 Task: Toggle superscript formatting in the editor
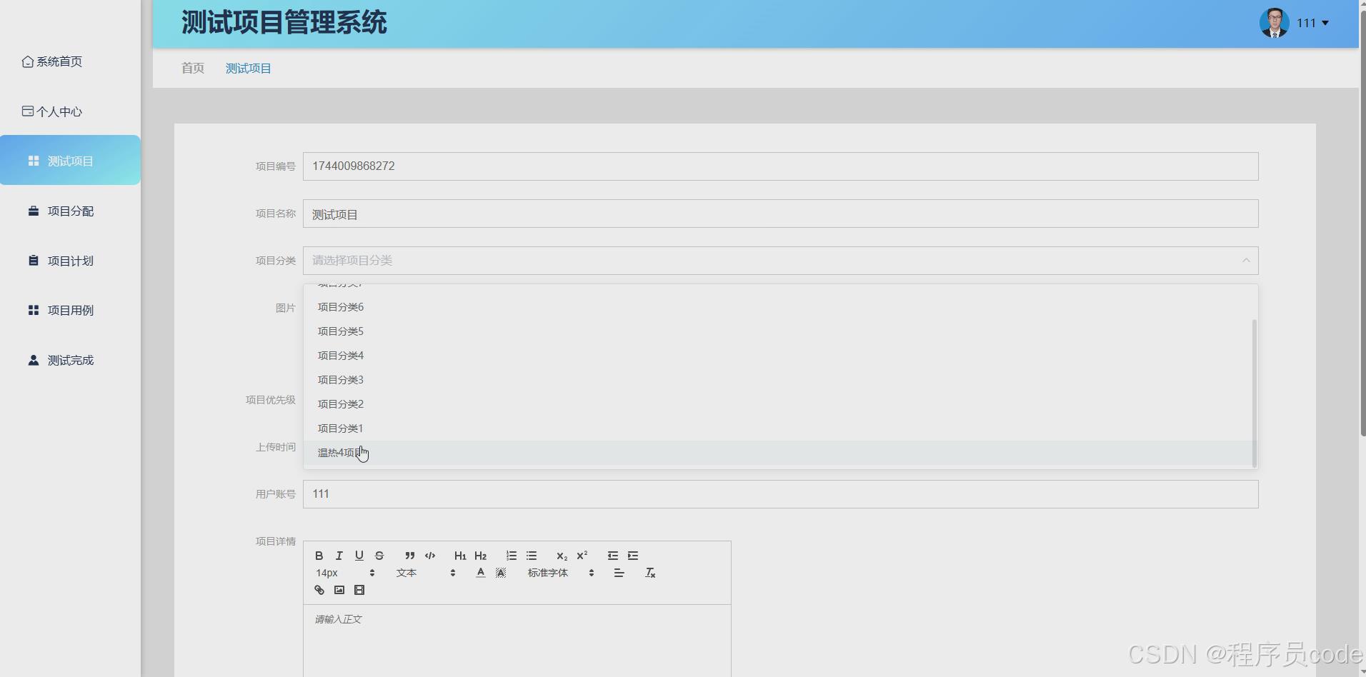pyautogui.click(x=583, y=556)
